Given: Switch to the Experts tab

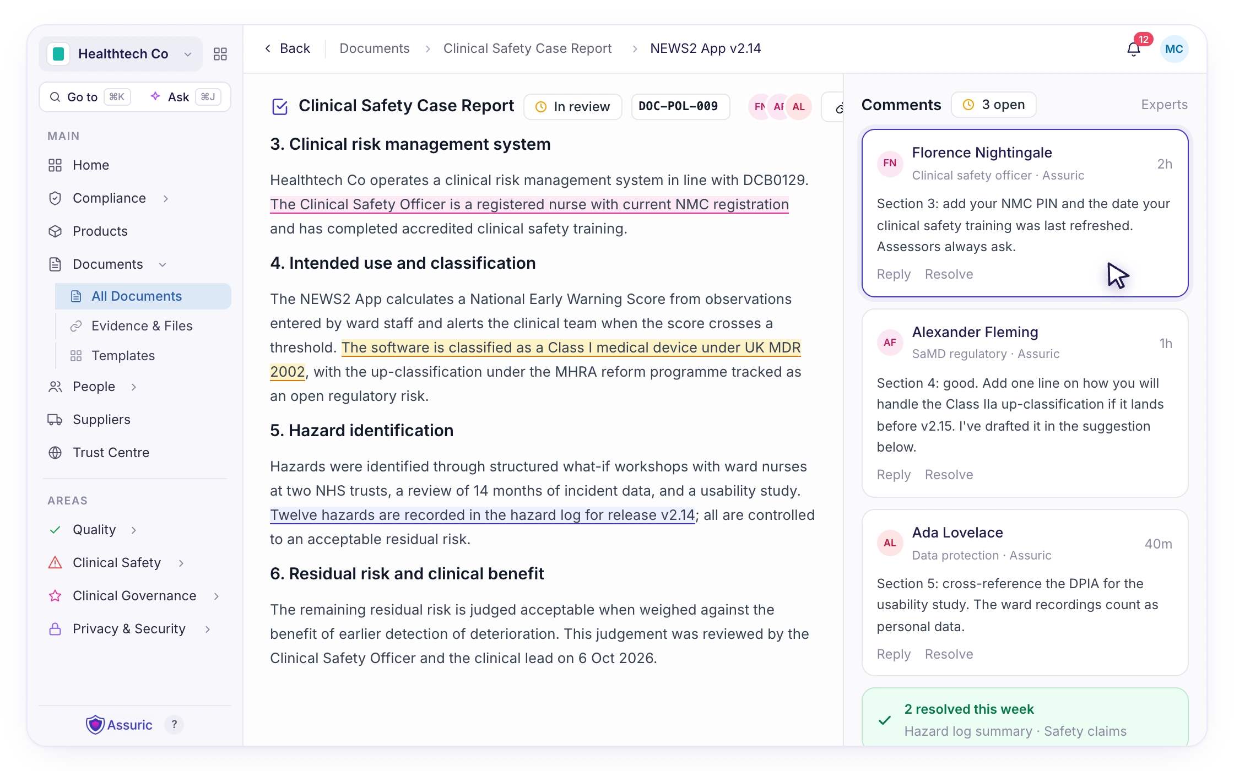Looking at the screenshot, I should pos(1164,105).
